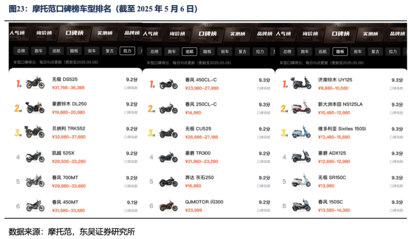View the 春风 450MT bike thumbnail
The height and width of the screenshot is (239, 412).
point(35,205)
